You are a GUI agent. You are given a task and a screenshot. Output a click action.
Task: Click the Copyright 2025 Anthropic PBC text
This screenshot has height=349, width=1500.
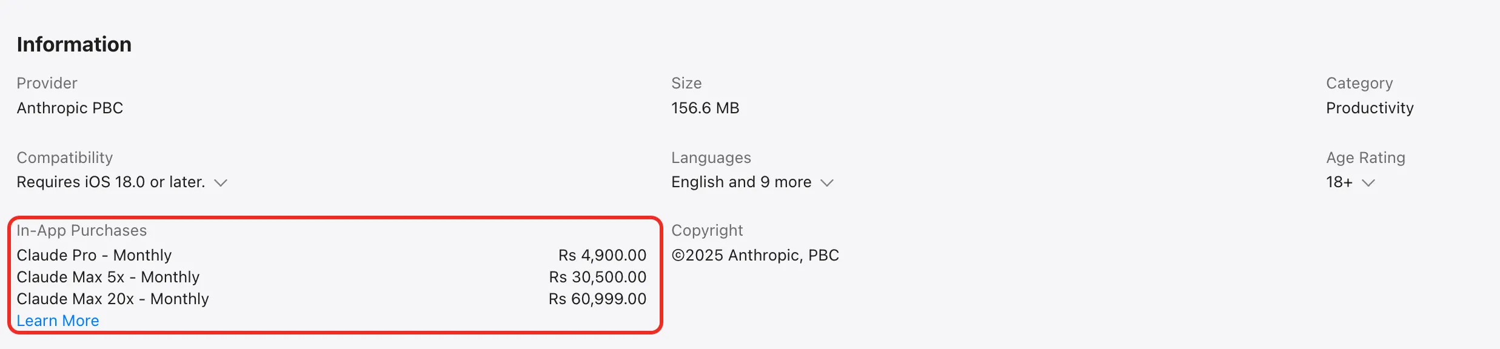755,255
